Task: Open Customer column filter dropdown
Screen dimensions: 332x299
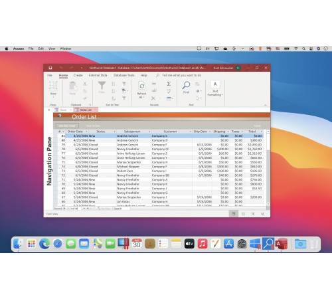Action: [190, 132]
